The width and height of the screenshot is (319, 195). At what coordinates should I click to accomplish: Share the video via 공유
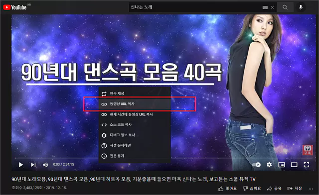click(x=274, y=189)
